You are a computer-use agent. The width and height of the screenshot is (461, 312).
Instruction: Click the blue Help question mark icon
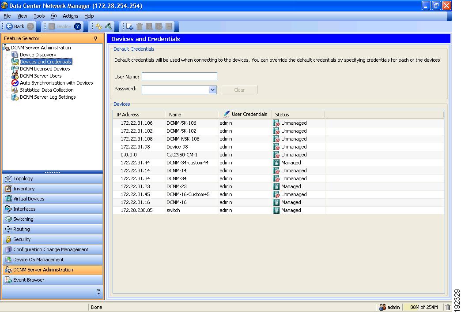(78, 26)
